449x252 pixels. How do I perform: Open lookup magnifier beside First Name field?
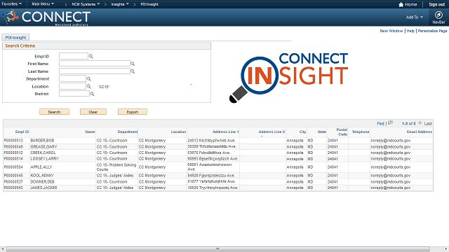click(x=133, y=64)
